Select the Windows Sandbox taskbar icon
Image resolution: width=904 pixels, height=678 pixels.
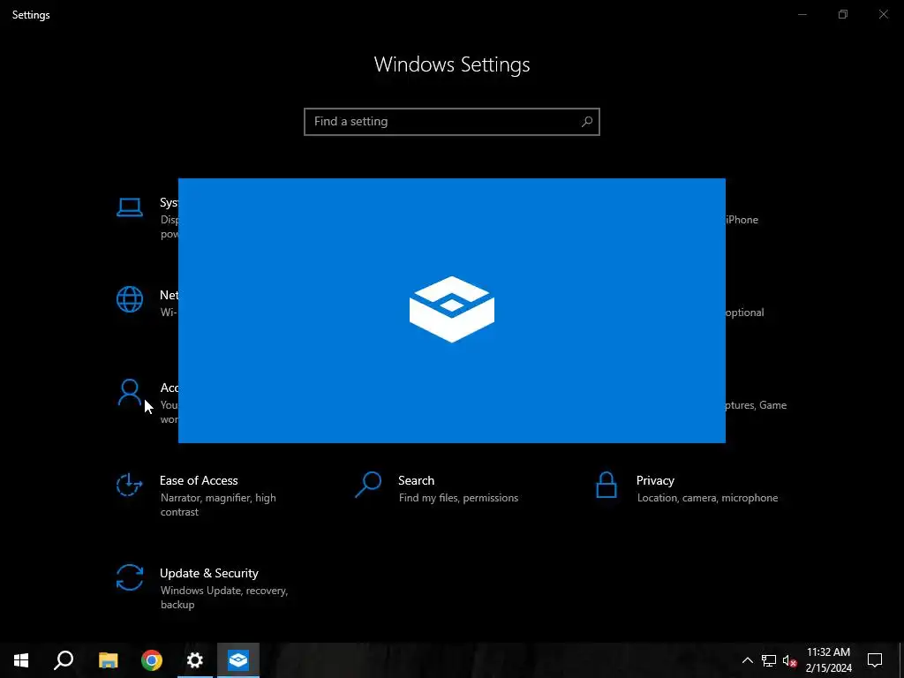[238, 660]
